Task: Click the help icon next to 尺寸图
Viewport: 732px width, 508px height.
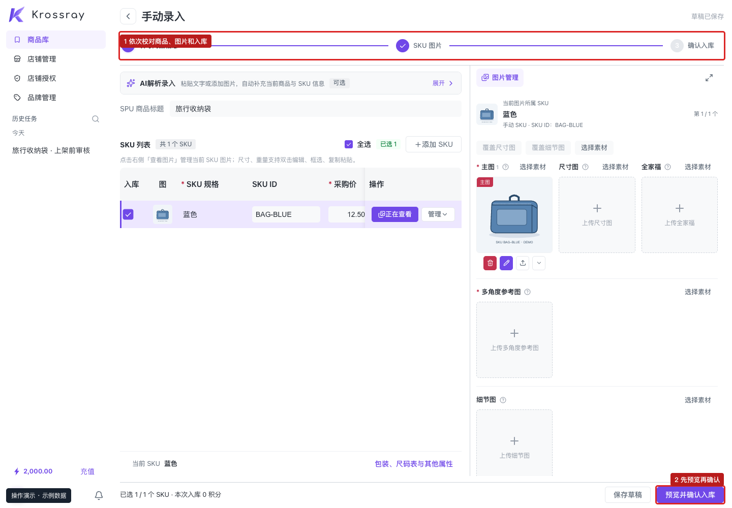Action: click(586, 167)
